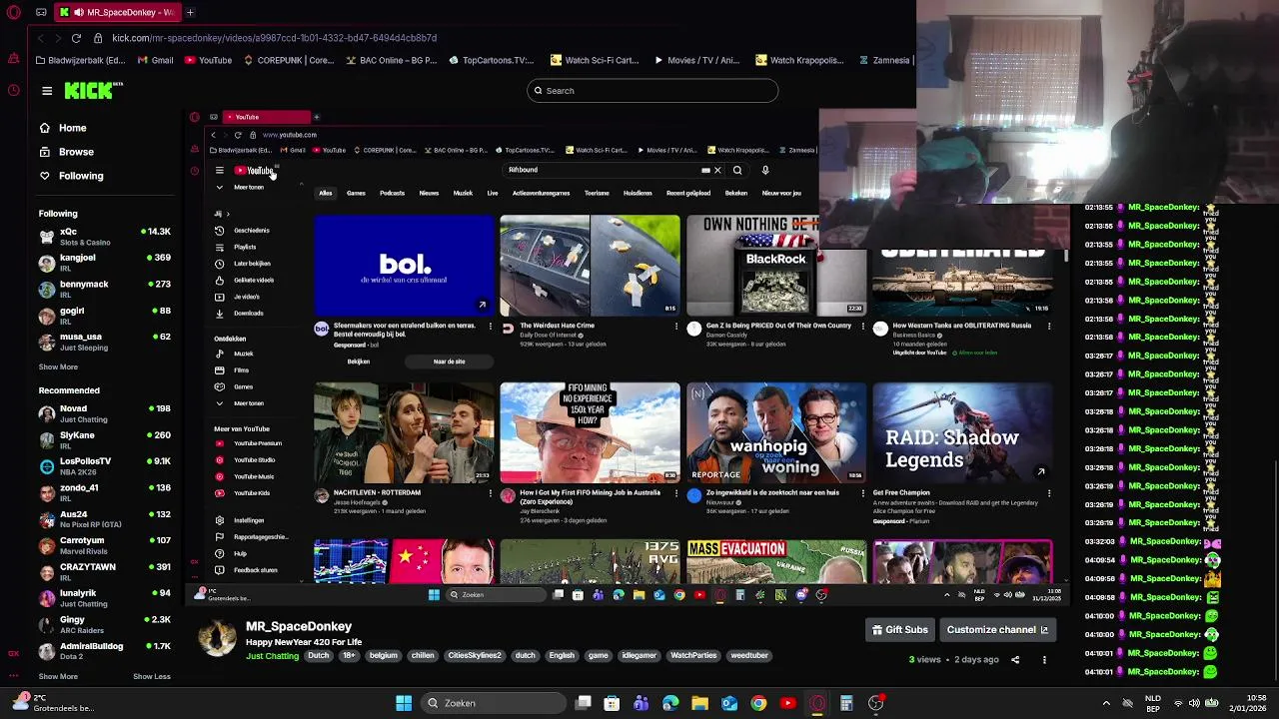Open the COREPUNK bookmark

(289, 60)
